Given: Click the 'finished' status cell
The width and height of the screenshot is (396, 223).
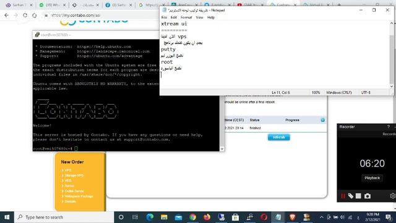Looking at the screenshot, I should coord(255,128).
